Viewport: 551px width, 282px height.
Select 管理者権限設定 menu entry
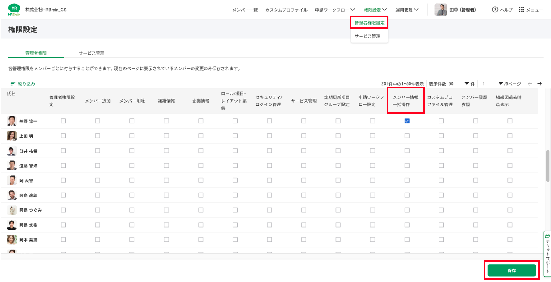tap(369, 23)
